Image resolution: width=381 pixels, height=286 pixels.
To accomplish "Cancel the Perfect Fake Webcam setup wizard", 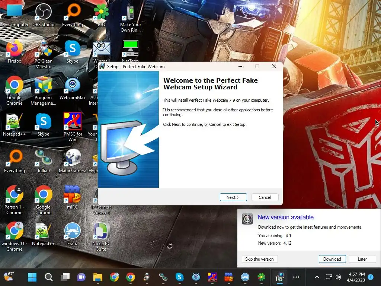I will (x=265, y=197).
